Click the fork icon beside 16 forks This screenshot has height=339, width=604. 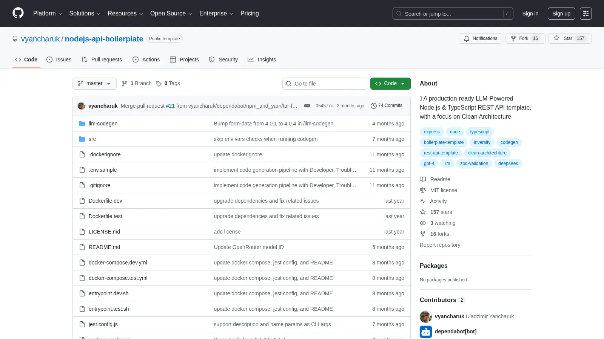423,234
